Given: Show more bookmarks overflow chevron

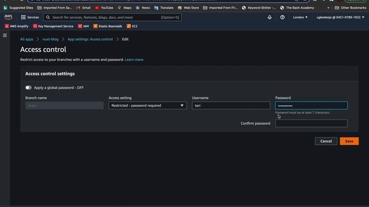Looking at the screenshot, I should [x=328, y=7].
